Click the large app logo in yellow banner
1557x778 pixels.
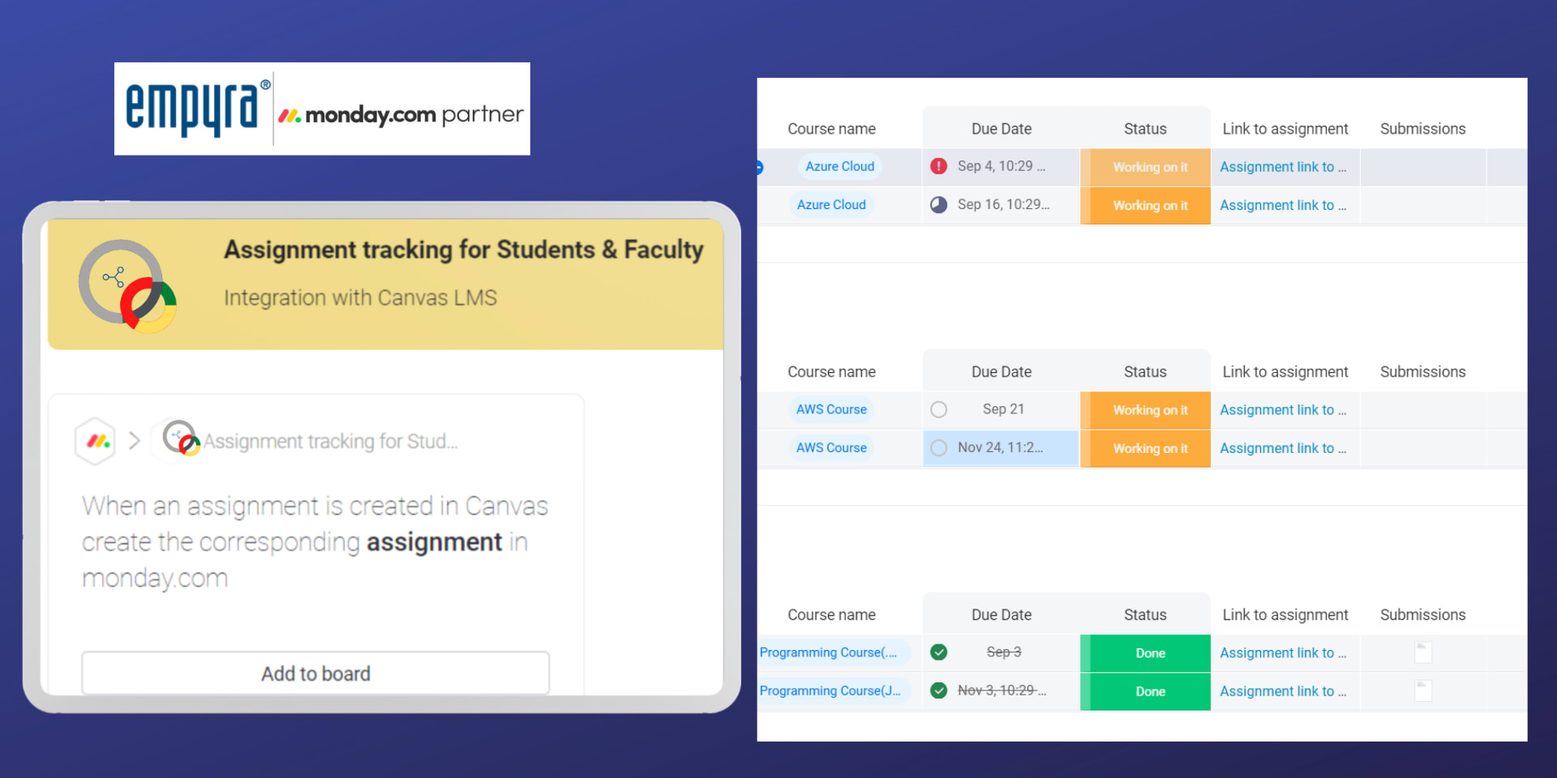pyautogui.click(x=127, y=285)
